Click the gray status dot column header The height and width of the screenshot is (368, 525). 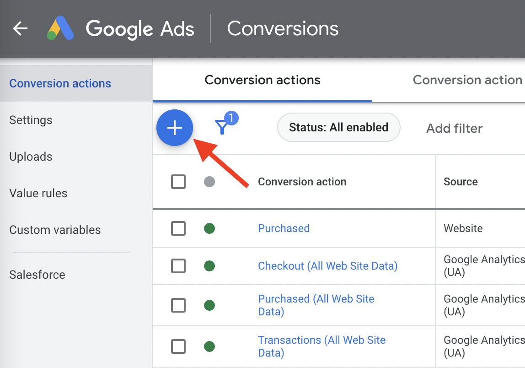(209, 182)
